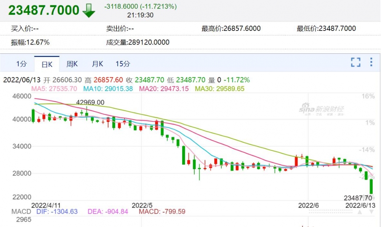Viewport: 381px width, 227px height.
Task: Click the 开 26606.30 open price
Action: [x=63, y=80]
